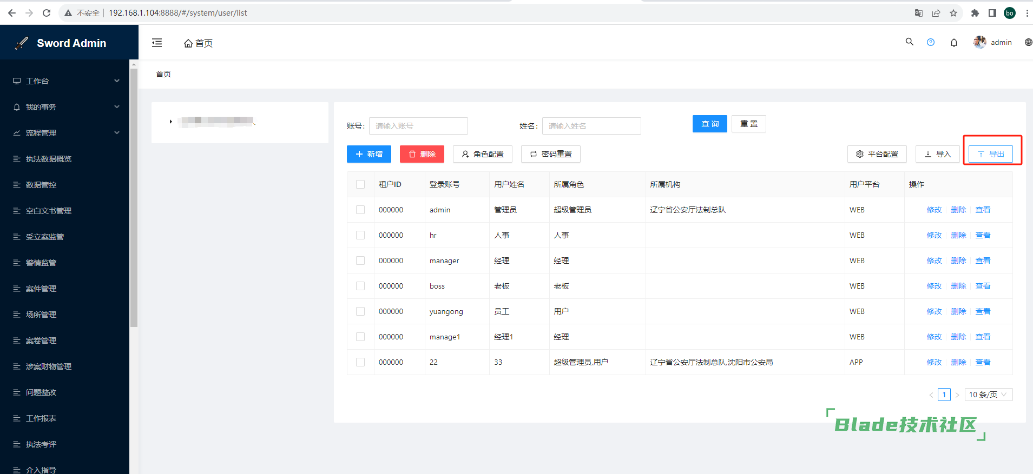Click the 导入 import button

tap(938, 154)
